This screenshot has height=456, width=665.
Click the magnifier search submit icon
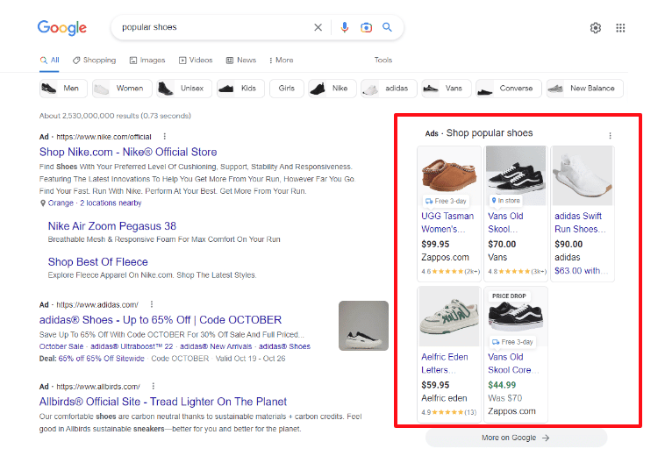(x=387, y=27)
